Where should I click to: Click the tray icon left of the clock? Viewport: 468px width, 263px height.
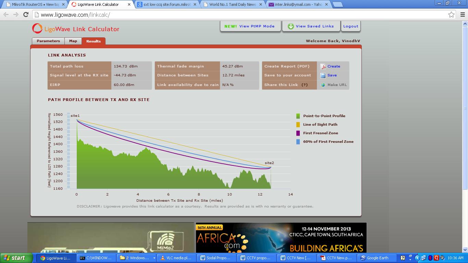tap(443, 258)
